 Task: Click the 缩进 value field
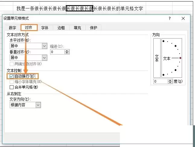[57, 52]
